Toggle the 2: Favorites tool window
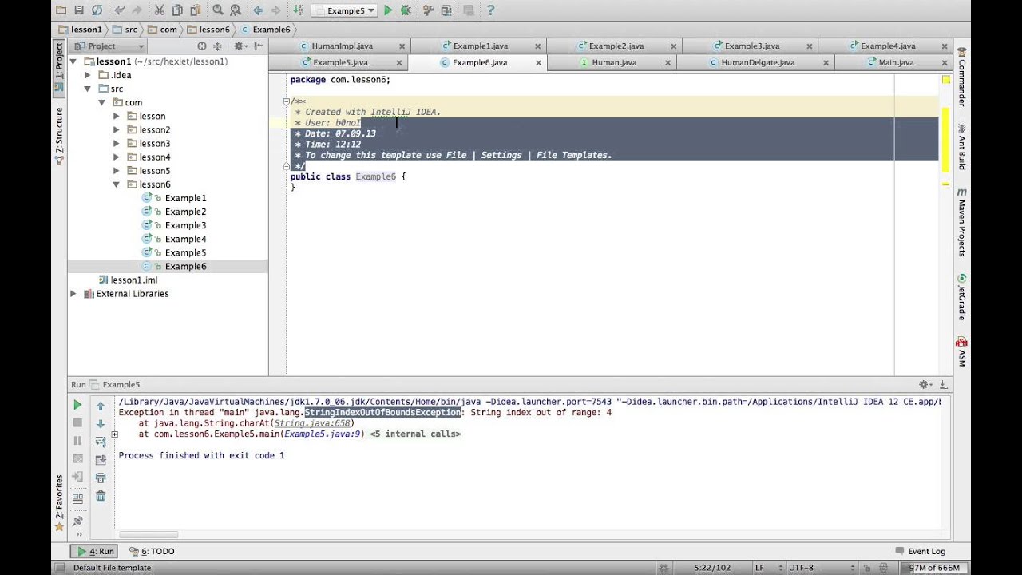This screenshot has height=575, width=1022. click(x=59, y=503)
